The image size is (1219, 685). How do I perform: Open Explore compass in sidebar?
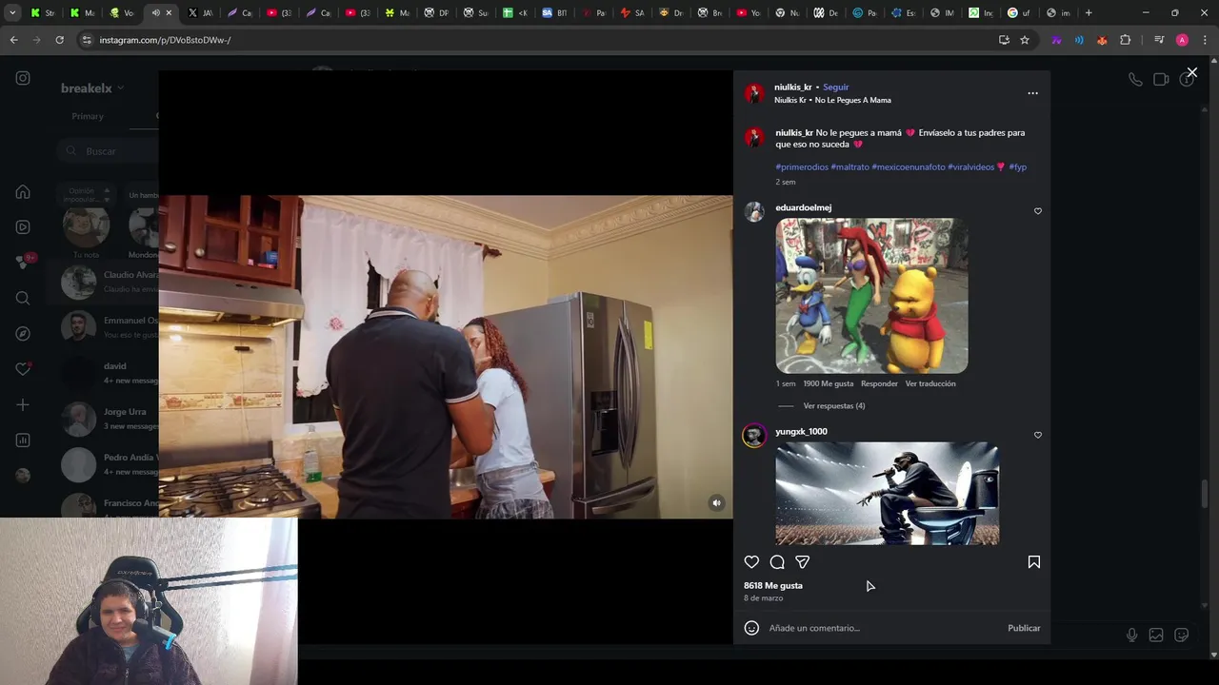[x=23, y=334]
